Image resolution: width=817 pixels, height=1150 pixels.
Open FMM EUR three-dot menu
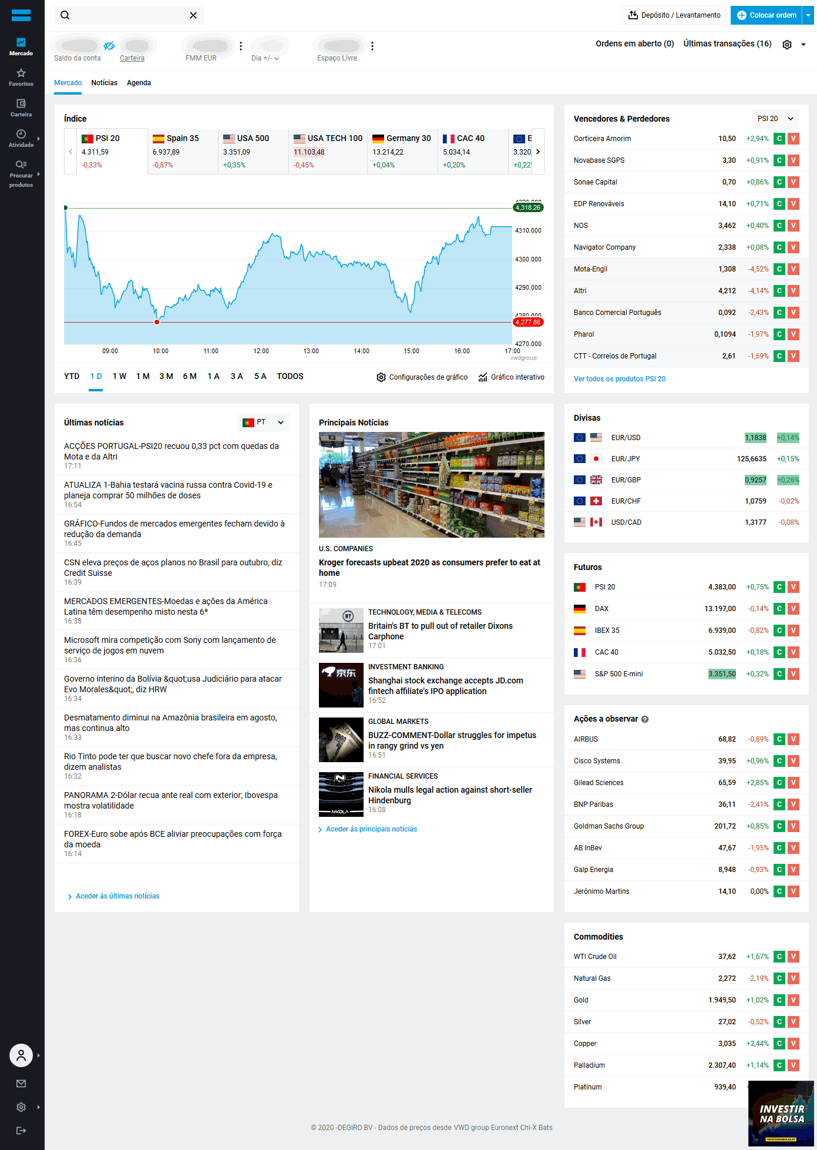point(241,46)
